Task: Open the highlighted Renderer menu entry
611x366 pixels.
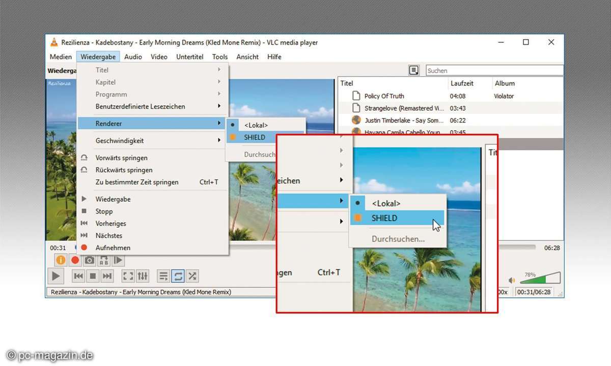Action: [x=153, y=124]
